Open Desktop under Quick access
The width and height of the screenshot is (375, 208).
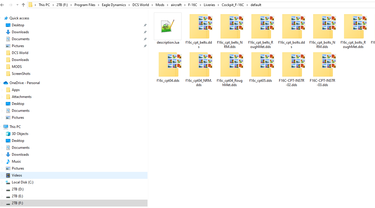tap(18, 25)
